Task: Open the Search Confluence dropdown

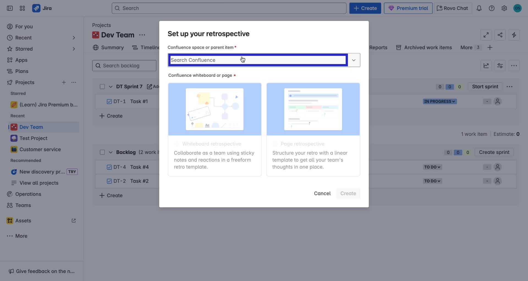Action: point(354,60)
